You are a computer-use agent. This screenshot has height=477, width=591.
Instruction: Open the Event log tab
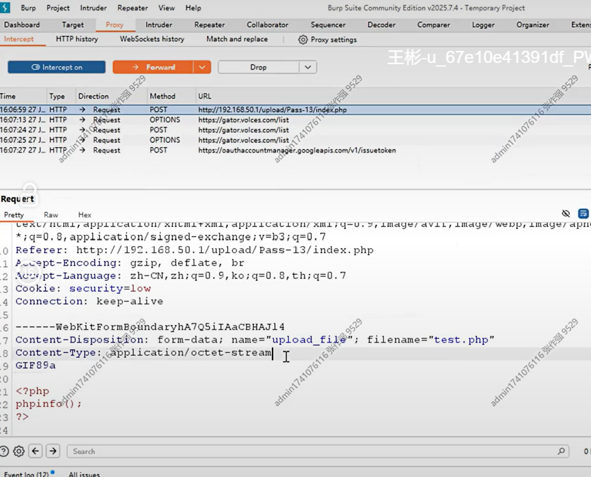coord(27,474)
